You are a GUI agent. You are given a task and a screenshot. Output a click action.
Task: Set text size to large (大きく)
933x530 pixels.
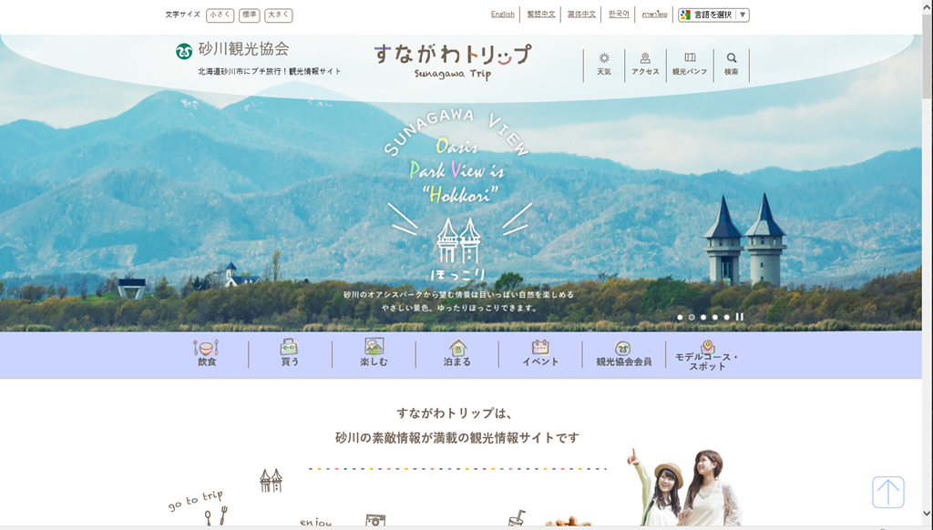[278, 15]
